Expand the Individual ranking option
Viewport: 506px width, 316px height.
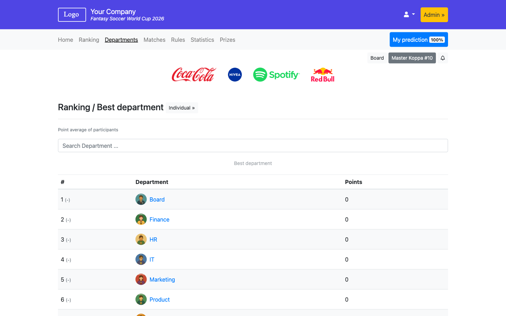[x=182, y=107]
